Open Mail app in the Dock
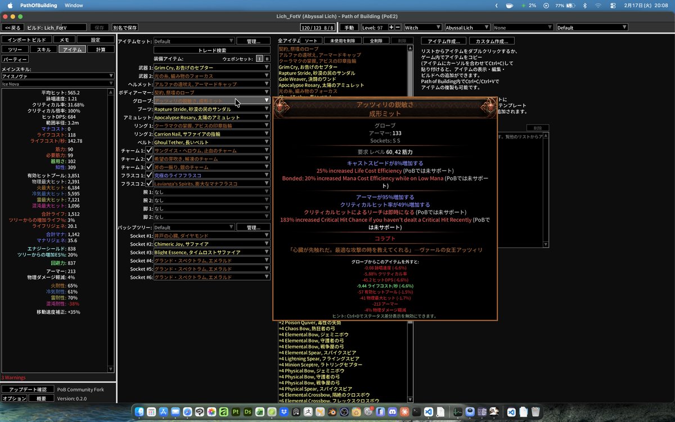 pyautogui.click(x=175, y=412)
